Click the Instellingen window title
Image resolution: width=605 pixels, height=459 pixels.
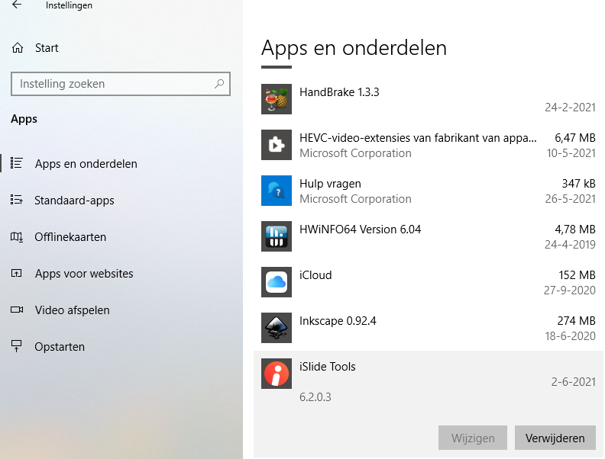(x=69, y=5)
